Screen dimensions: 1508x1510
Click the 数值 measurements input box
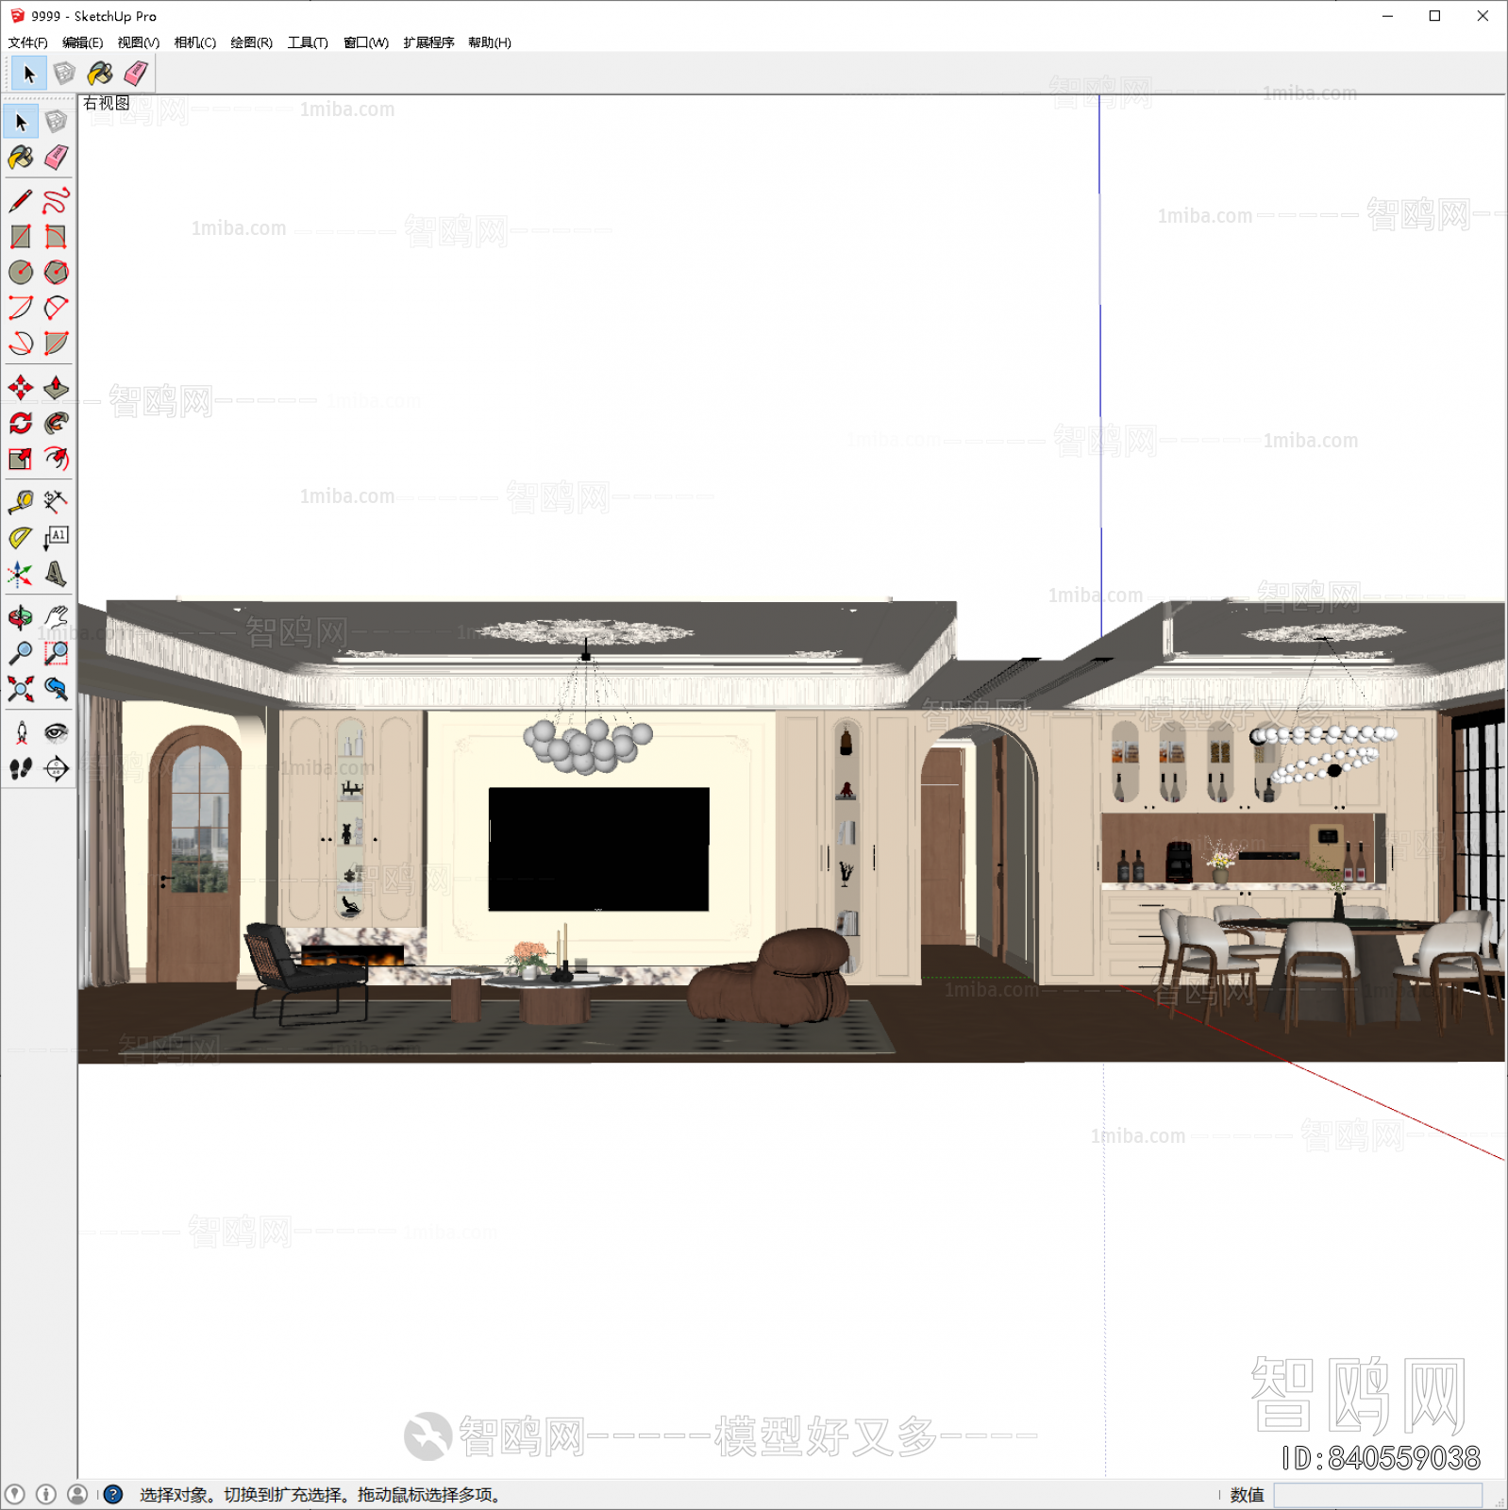coord(1377,1494)
